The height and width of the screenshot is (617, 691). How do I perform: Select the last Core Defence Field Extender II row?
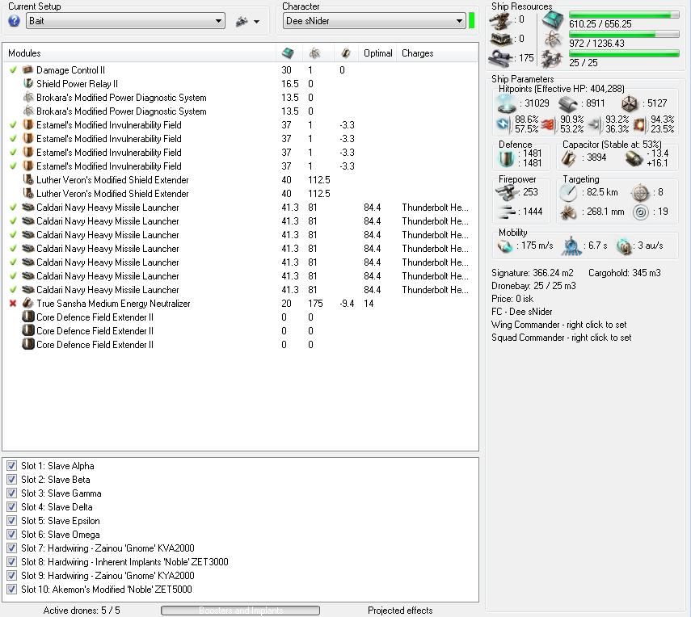click(x=240, y=344)
